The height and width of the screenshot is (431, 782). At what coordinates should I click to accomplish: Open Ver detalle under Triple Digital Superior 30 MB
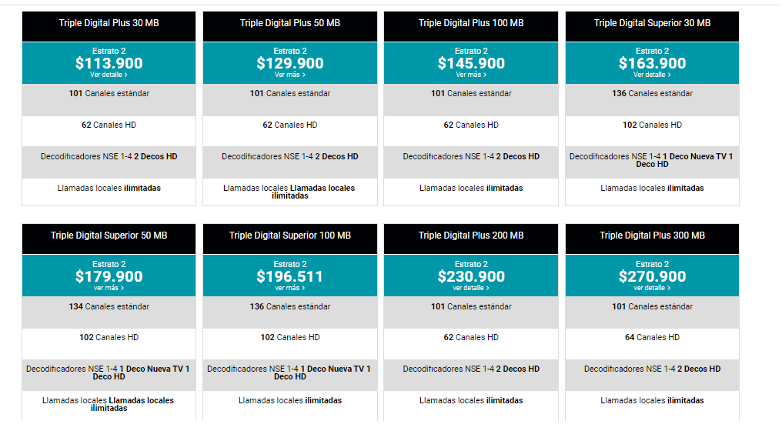[652, 75]
